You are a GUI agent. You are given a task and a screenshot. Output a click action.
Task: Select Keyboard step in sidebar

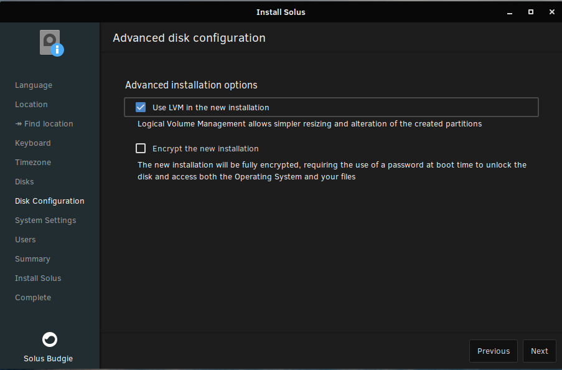[x=33, y=143]
